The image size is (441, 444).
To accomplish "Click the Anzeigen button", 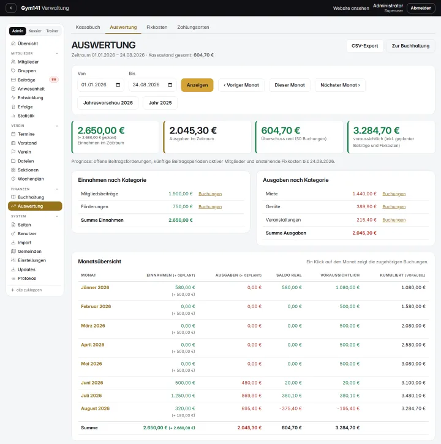I will click(x=197, y=85).
